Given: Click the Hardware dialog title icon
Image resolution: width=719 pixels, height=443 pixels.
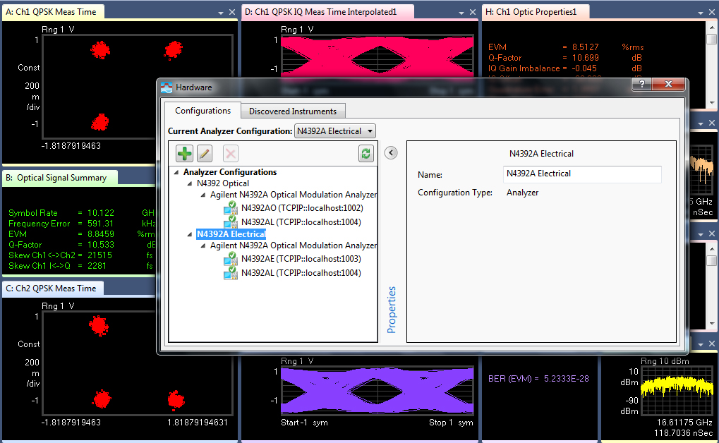Looking at the screenshot, I should pos(167,87).
